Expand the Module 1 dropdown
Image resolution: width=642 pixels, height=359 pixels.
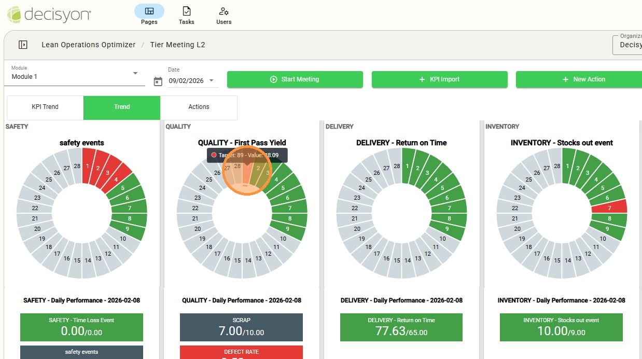point(135,73)
